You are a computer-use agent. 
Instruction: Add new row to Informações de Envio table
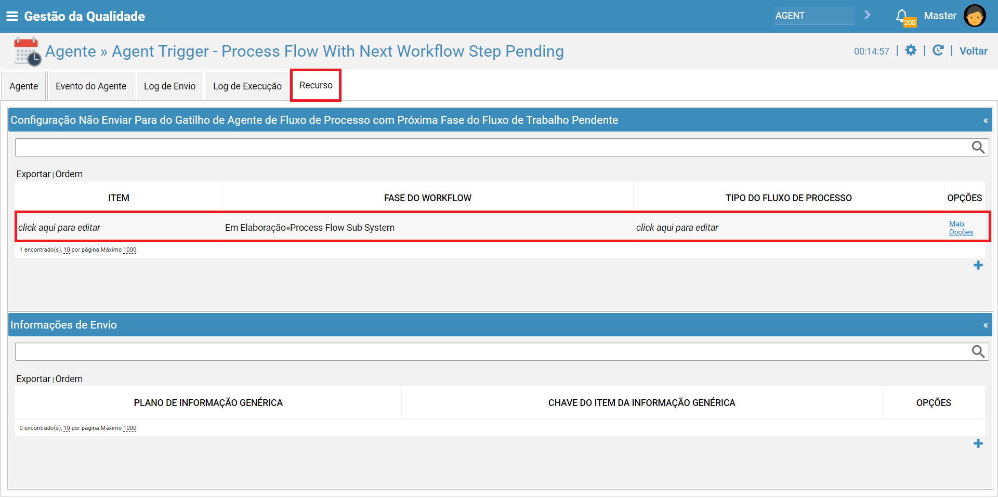click(x=978, y=443)
